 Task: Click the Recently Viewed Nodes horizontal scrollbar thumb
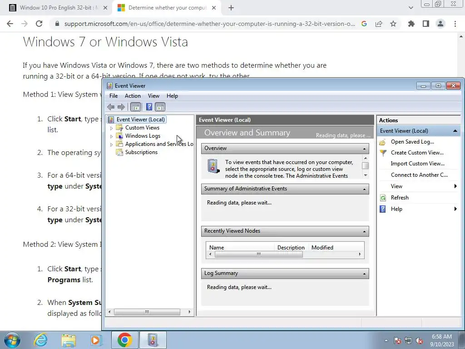tap(258, 254)
